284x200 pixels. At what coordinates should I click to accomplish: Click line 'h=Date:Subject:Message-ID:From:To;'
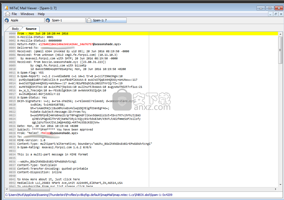pyautogui.click(x=58, y=112)
